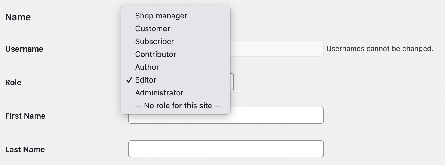Select Author as the user role
The width and height of the screenshot is (445, 165).
(147, 67)
